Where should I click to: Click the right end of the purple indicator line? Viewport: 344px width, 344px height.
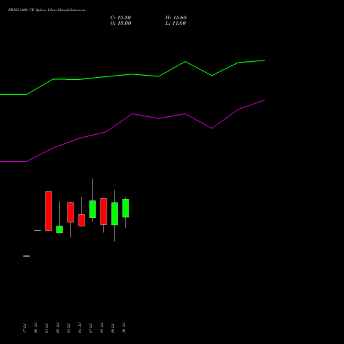264,100
